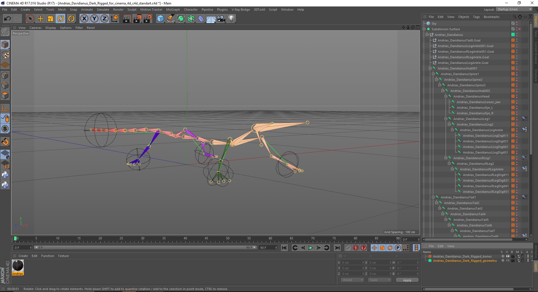
Task: Add a Camera object
Action: 221,19
